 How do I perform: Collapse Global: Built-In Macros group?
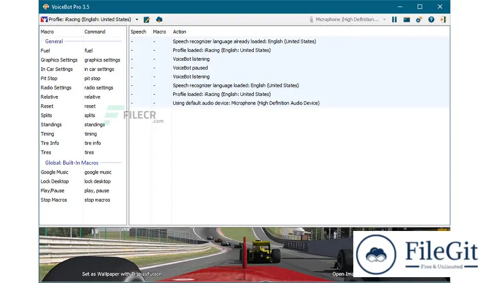click(72, 163)
